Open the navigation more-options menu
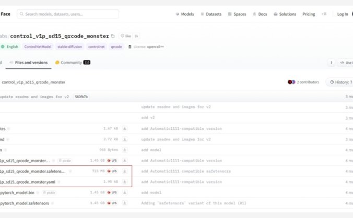353x218 pixels. 324,14
